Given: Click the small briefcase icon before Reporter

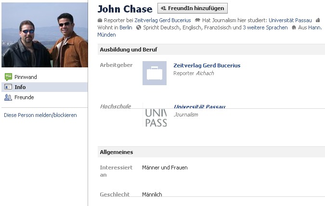Looking at the screenshot, I should point(100,20).
